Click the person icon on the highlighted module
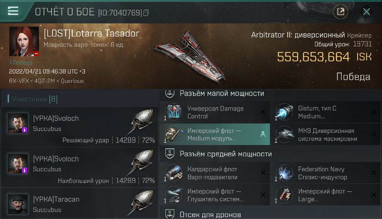The height and width of the screenshot is (219, 382). [x=263, y=134]
